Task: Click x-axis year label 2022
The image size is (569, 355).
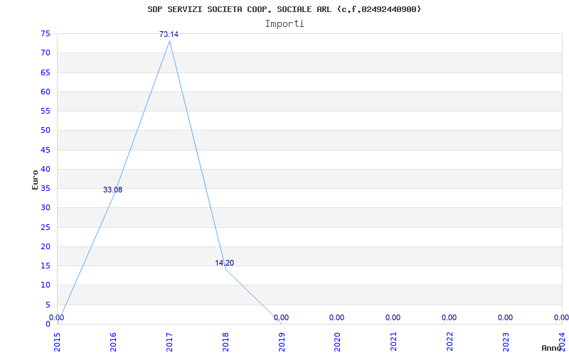Action: (x=450, y=342)
